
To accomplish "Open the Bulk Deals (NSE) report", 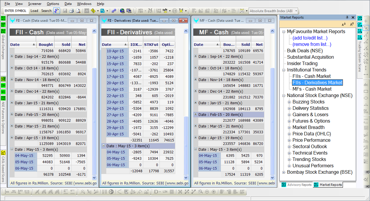I will (305, 51).
